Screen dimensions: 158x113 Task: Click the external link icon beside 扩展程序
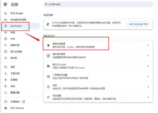tap(23, 101)
